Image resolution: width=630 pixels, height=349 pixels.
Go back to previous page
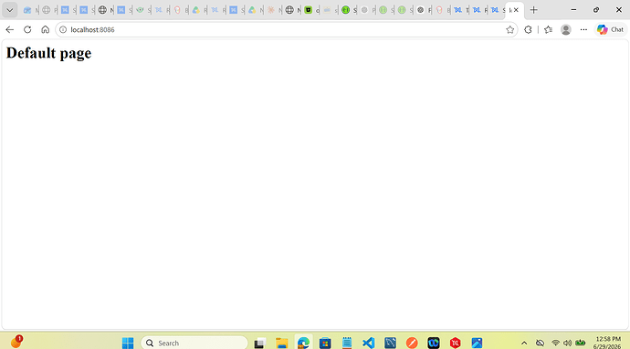(x=10, y=29)
